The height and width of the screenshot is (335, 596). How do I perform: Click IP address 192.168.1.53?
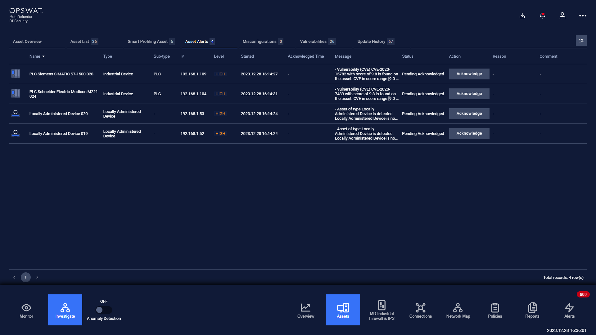coord(192,114)
